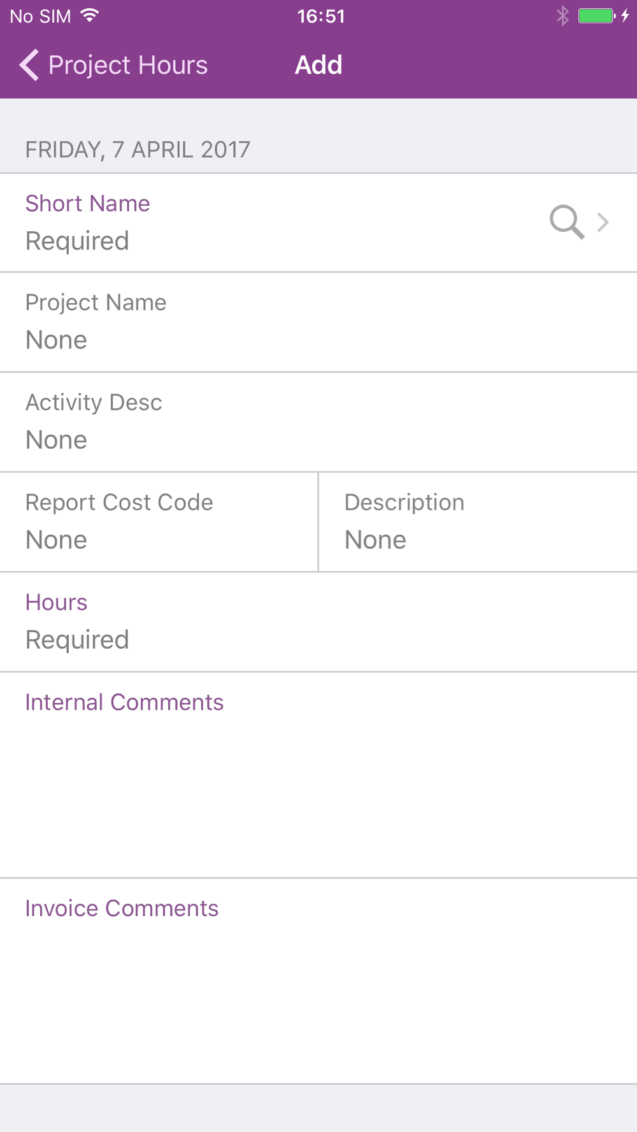Select the Short Name Required field
Screen dimensions: 637x1132
coord(318,223)
